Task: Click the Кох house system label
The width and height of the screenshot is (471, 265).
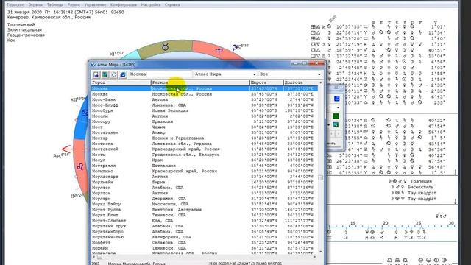Action: click(x=11, y=40)
